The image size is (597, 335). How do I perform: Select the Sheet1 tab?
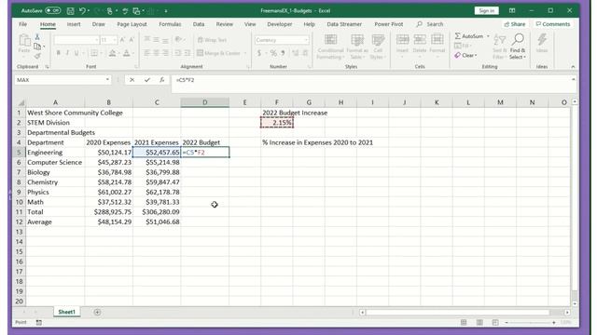point(66,312)
